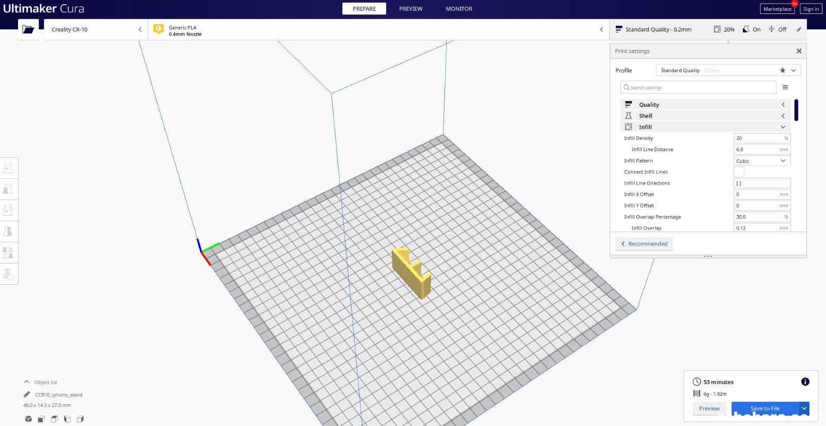Click the Marketplace button
826x426 pixels.
tap(777, 9)
